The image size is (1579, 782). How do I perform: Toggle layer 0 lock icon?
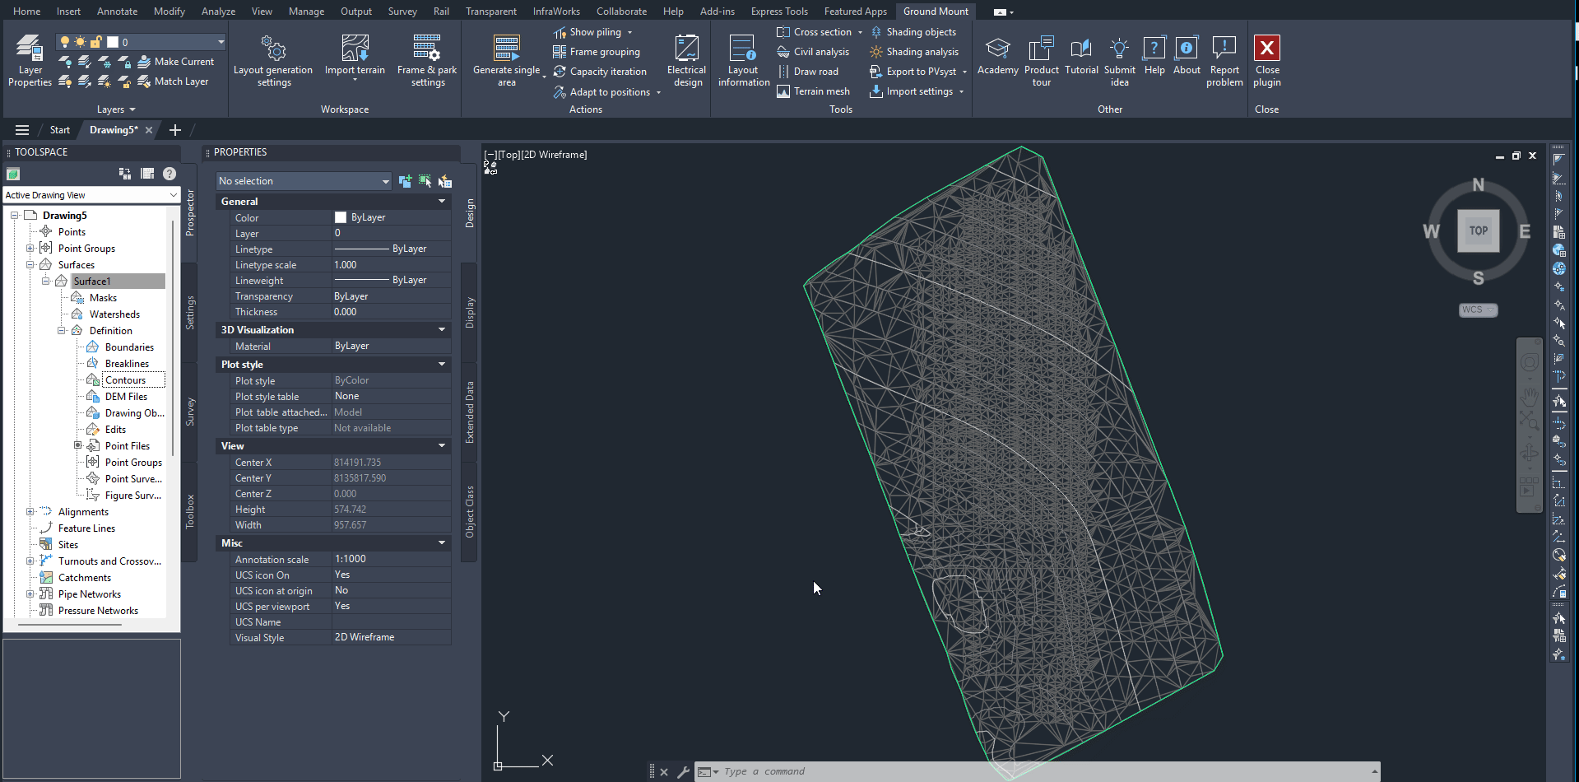point(95,42)
